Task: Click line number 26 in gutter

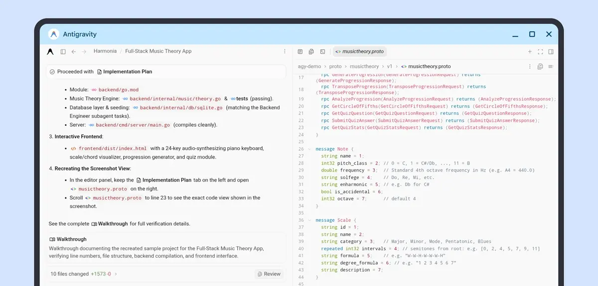Action: (300, 149)
